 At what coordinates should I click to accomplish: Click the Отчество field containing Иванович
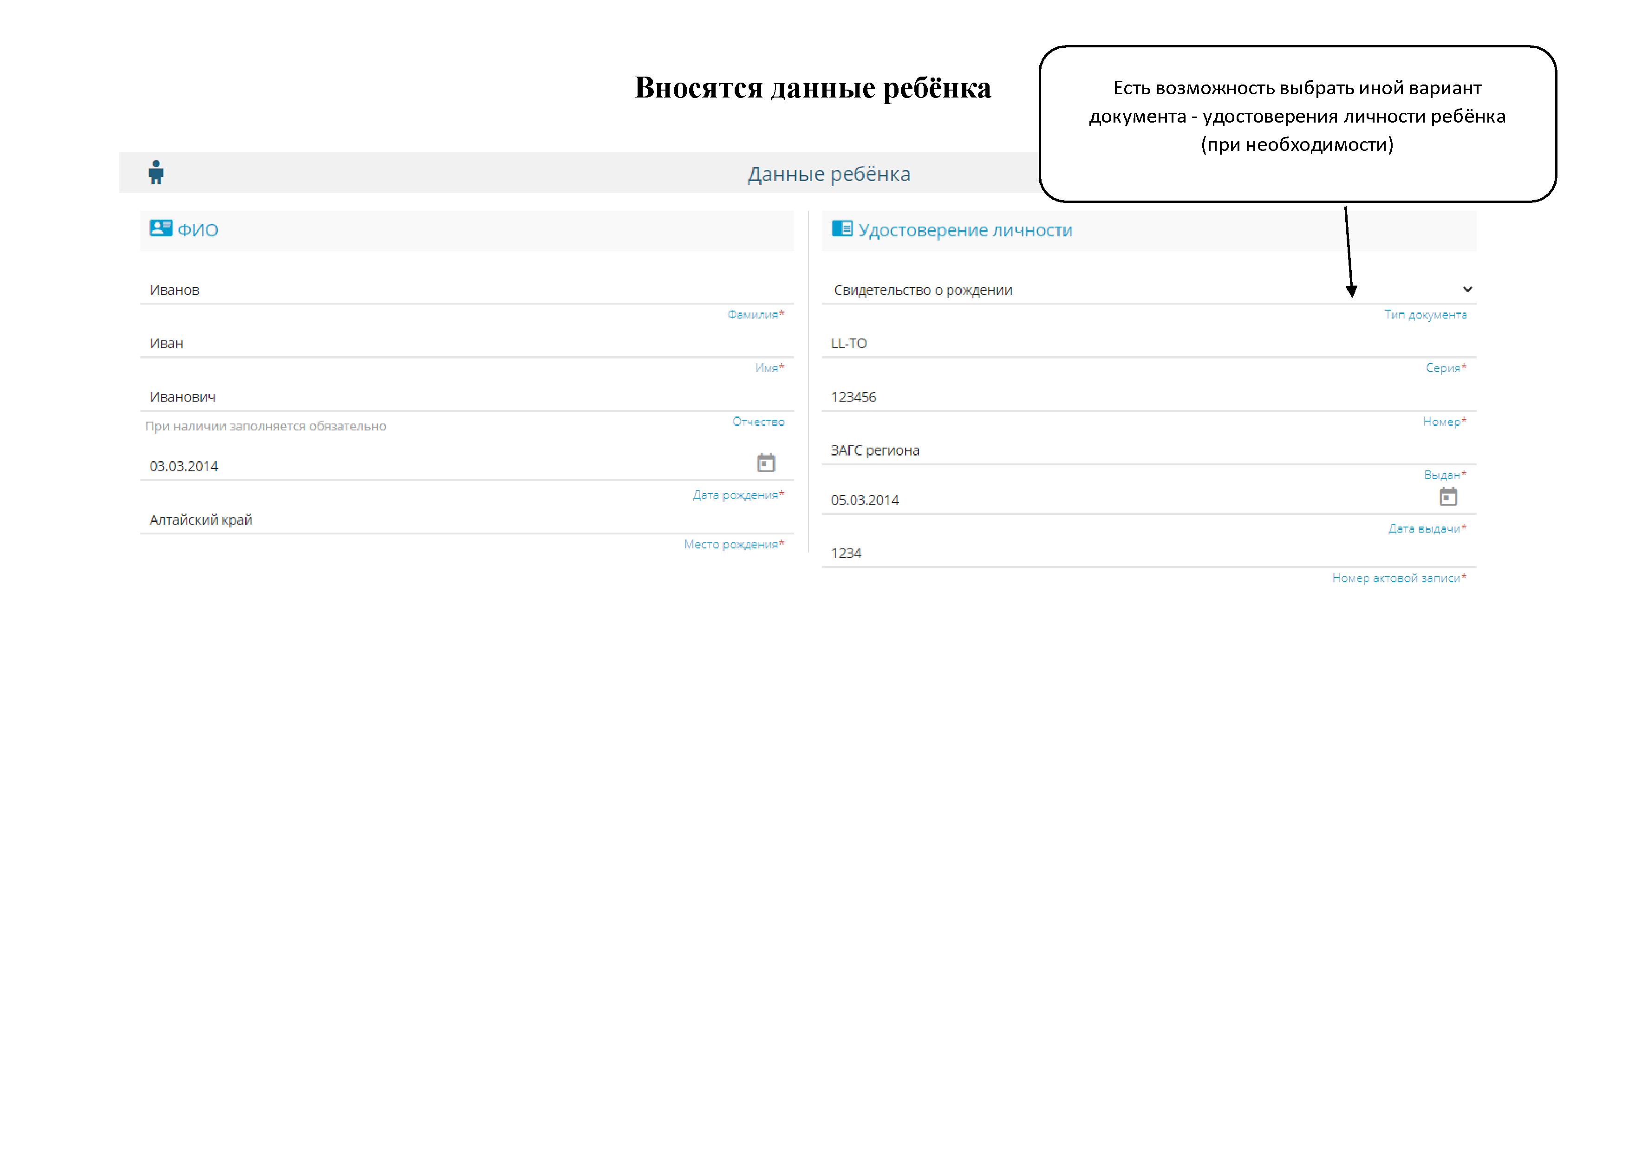coord(467,397)
